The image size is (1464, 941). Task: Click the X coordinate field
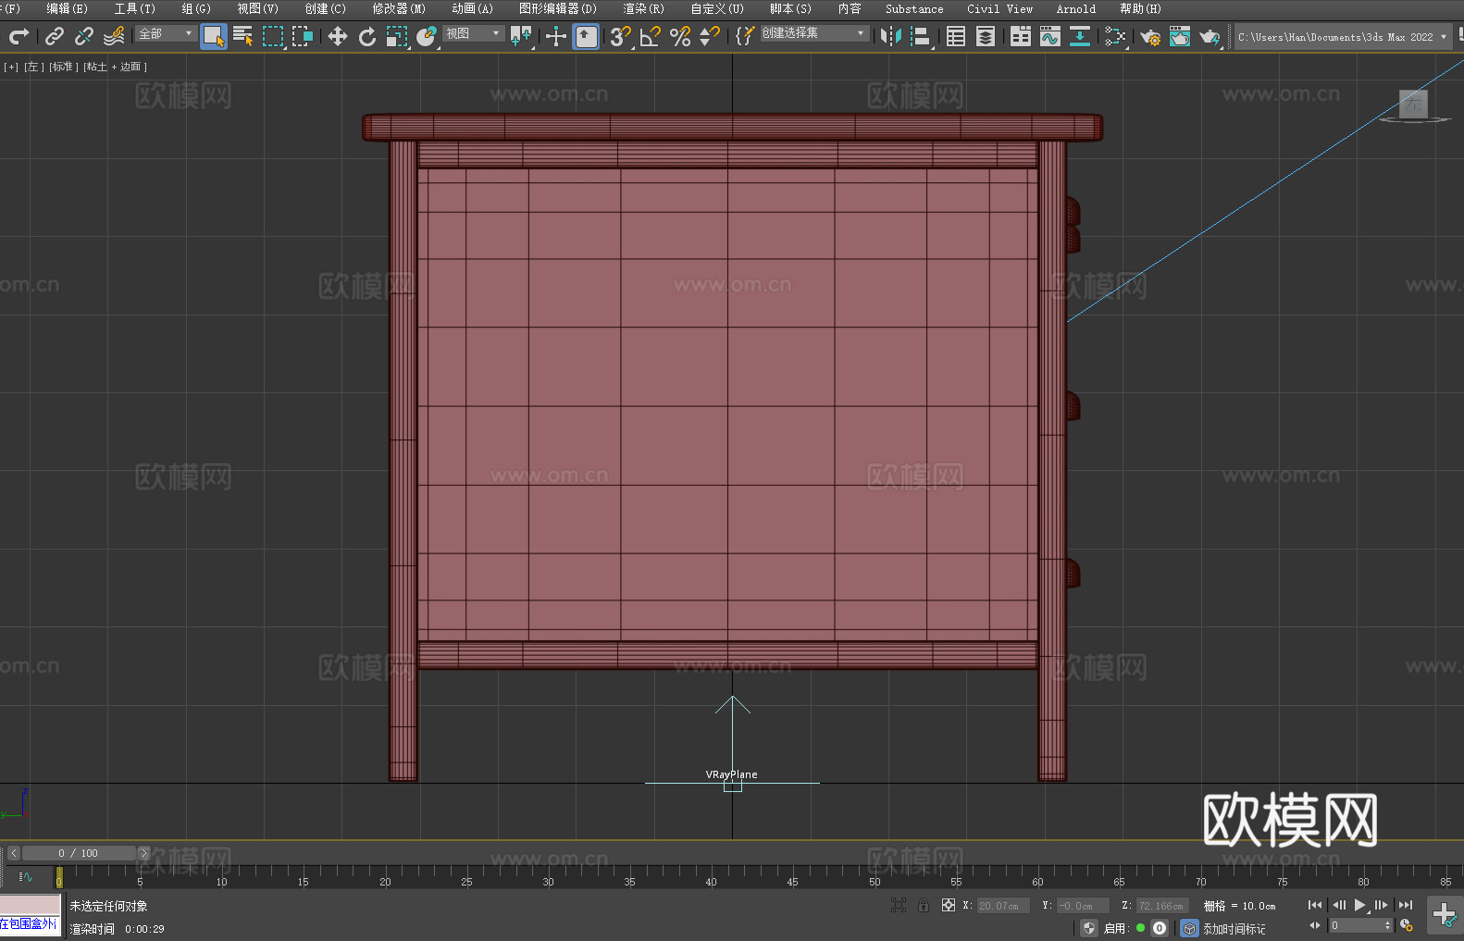pos(1003,906)
